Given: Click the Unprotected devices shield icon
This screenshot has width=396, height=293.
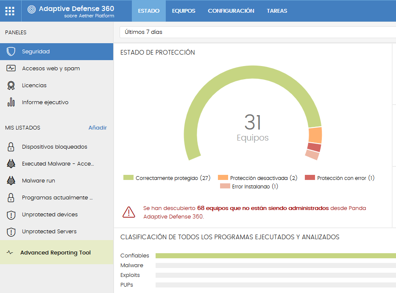Looking at the screenshot, I should pyautogui.click(x=11, y=215).
